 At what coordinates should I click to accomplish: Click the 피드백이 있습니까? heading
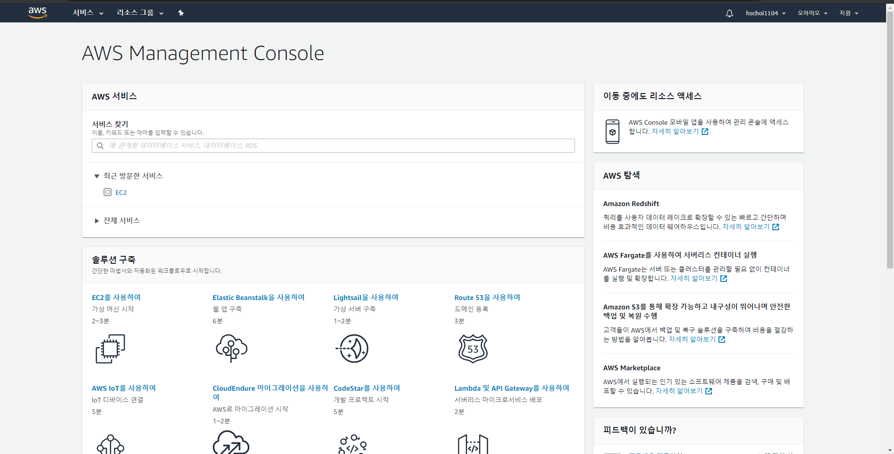tap(640, 430)
